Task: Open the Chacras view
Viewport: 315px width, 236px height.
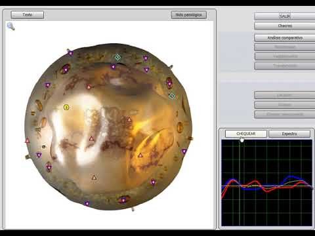Action: click(285, 26)
